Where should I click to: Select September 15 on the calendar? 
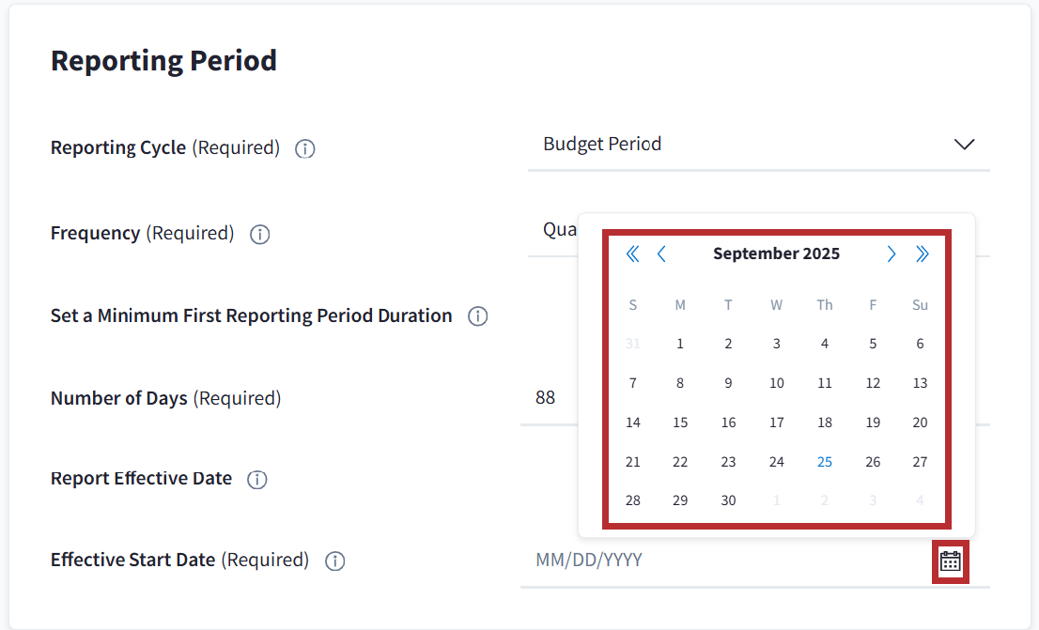click(680, 423)
